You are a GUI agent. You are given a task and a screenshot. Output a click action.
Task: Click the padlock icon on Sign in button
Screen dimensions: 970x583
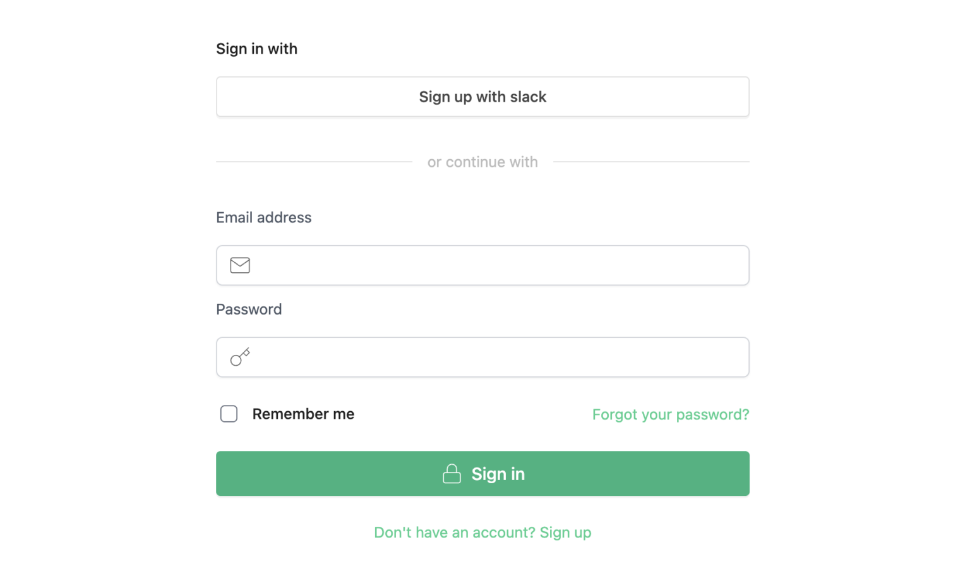pos(452,474)
